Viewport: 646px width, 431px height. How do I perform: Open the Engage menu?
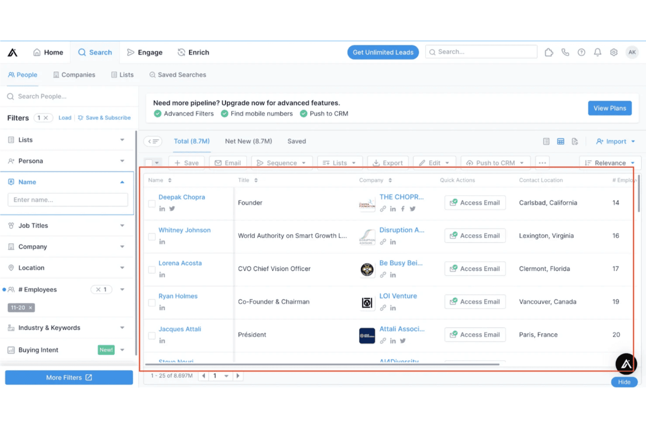(x=144, y=52)
